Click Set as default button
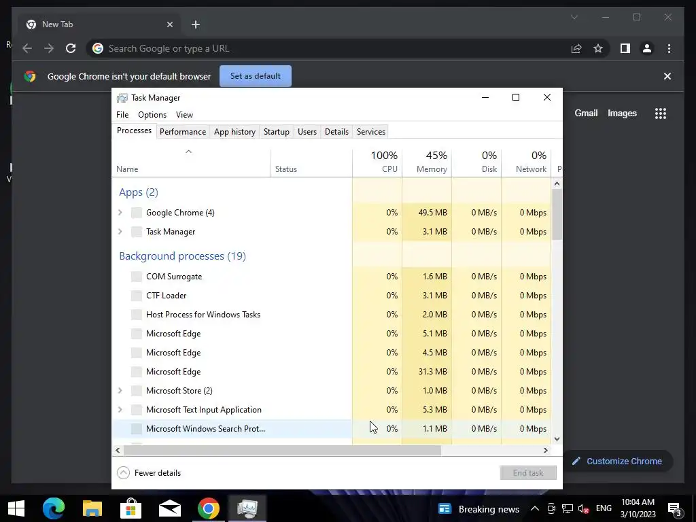The image size is (696, 522). tap(256, 76)
